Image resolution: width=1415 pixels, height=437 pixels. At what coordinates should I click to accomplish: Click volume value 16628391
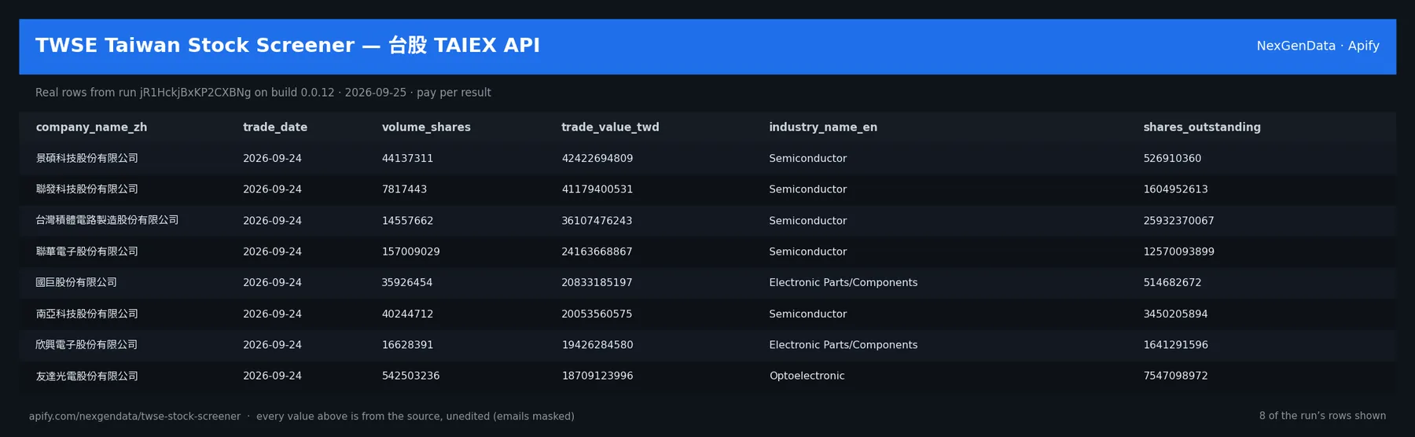click(407, 345)
